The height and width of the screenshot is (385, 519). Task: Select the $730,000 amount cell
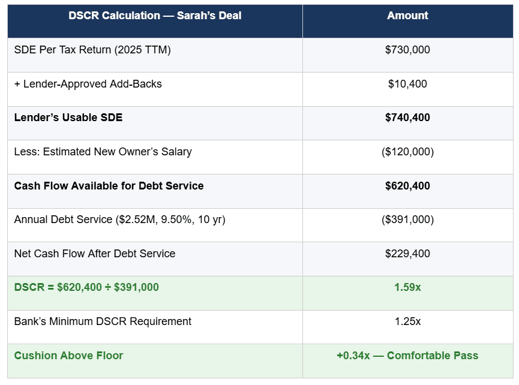click(x=407, y=50)
